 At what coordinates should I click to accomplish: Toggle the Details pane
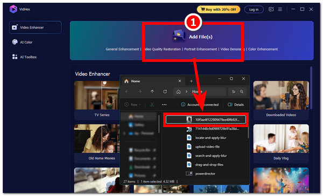point(236,104)
